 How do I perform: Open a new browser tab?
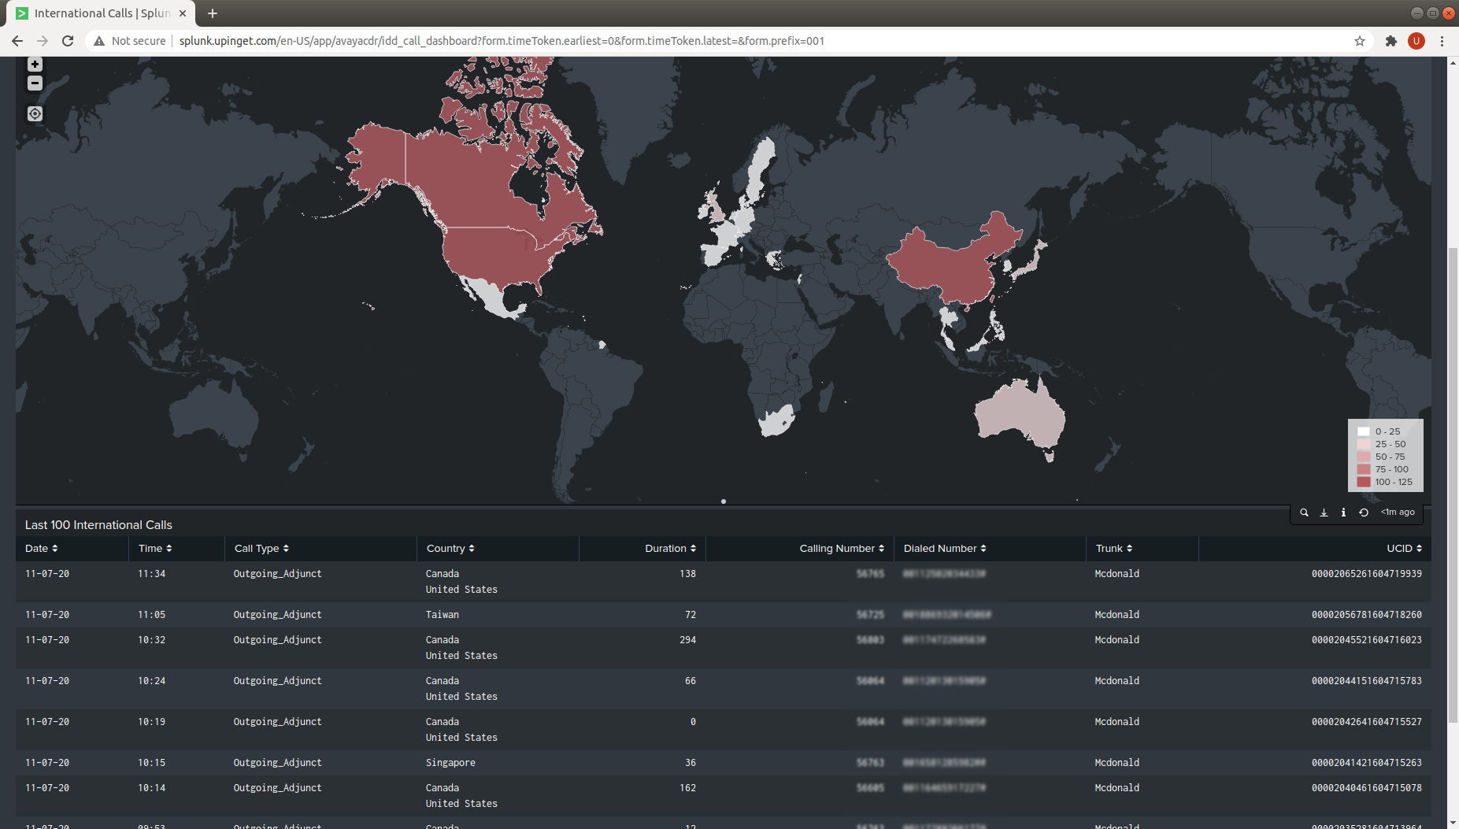click(x=213, y=13)
